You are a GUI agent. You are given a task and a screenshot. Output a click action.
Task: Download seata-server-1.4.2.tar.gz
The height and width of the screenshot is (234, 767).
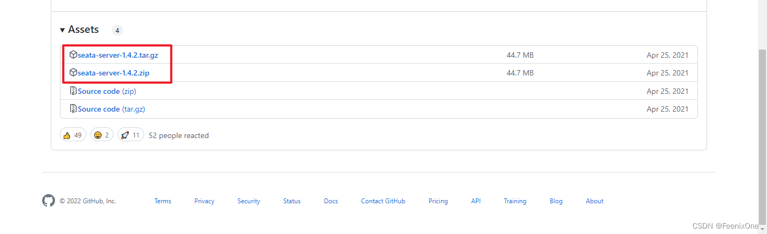[125, 55]
